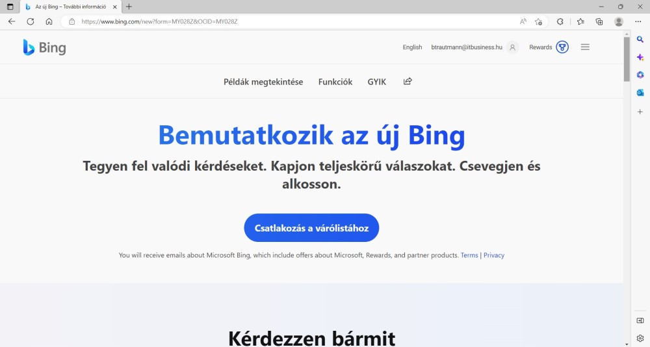
Task: Close the 'Az új Bing' tab
Action: 115,6
